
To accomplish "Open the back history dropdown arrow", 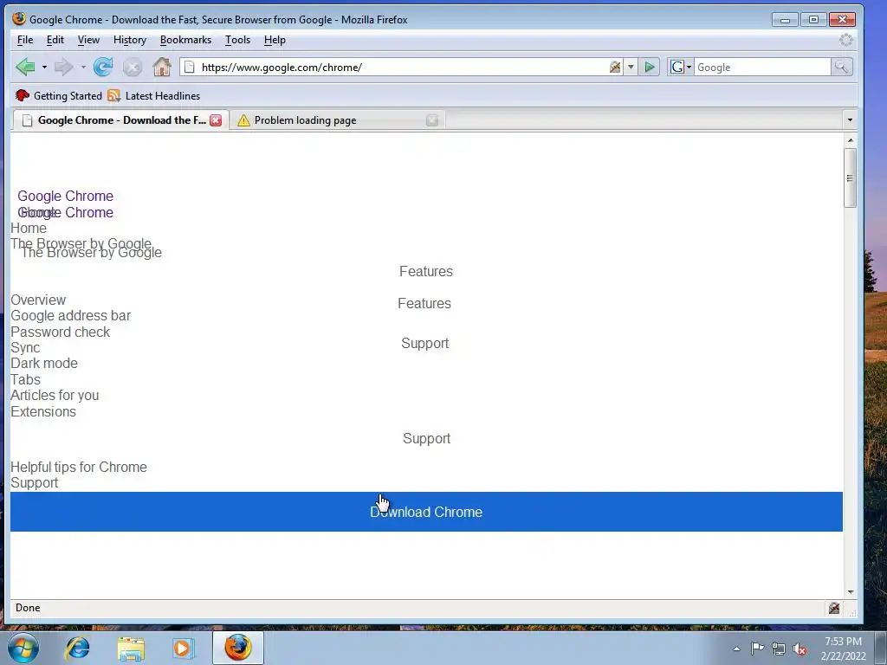I will tap(44, 68).
